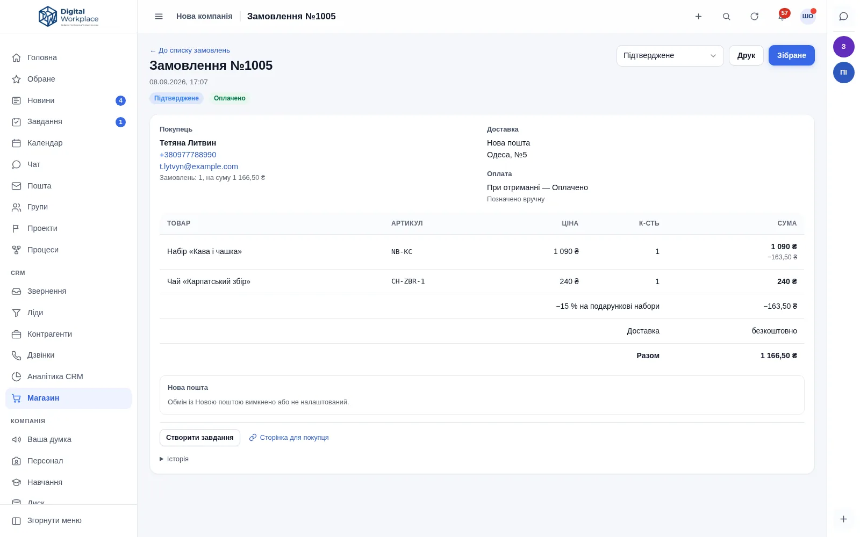This screenshot has width=860, height=537.
Task: Select blue ПІ contact avatar
Action: [843, 72]
